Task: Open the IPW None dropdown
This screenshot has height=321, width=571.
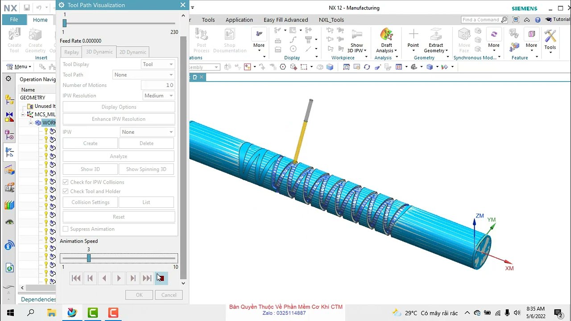Action: [147, 132]
